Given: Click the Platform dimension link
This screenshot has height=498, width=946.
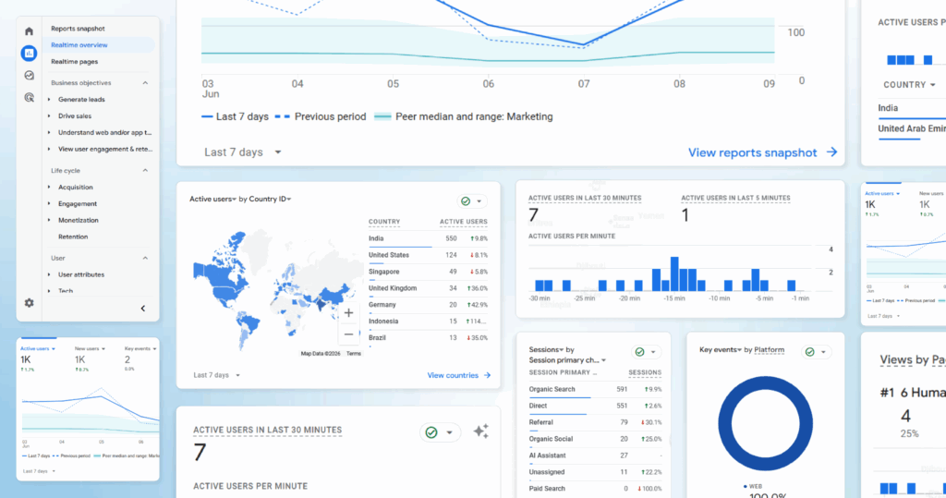Looking at the screenshot, I should (770, 349).
